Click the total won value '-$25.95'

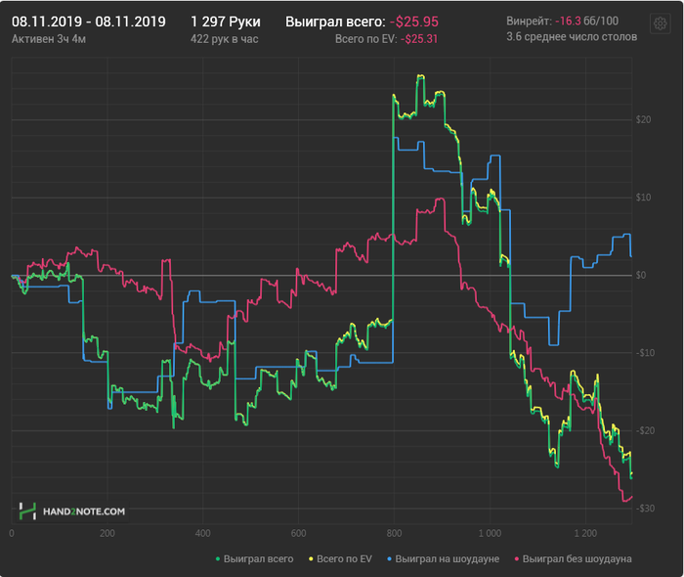(x=414, y=22)
